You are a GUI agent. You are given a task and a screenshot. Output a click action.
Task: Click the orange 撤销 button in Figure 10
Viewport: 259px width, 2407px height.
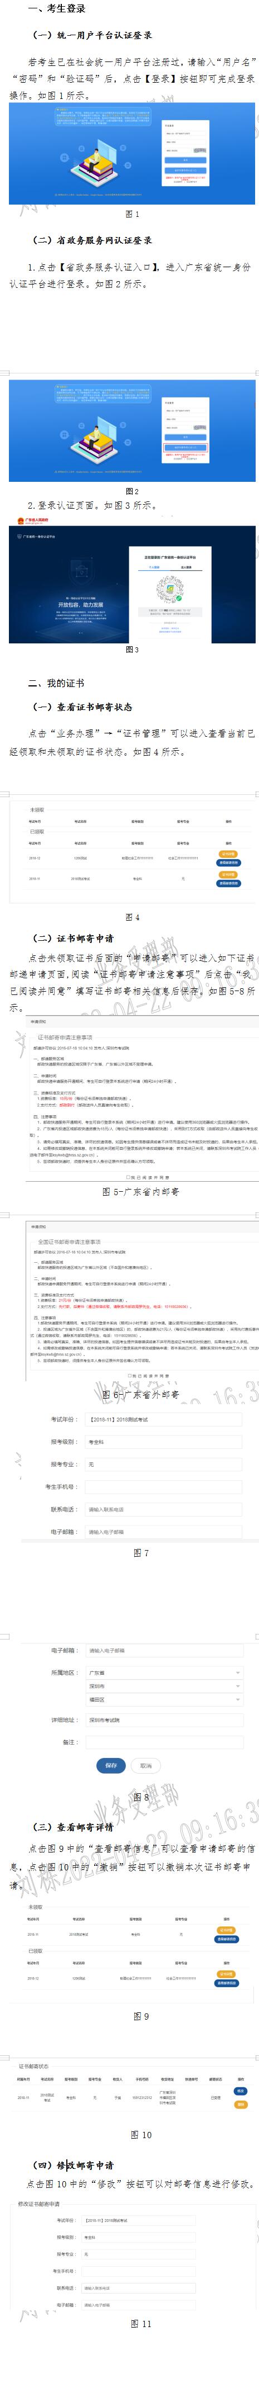[x=241, y=2104]
